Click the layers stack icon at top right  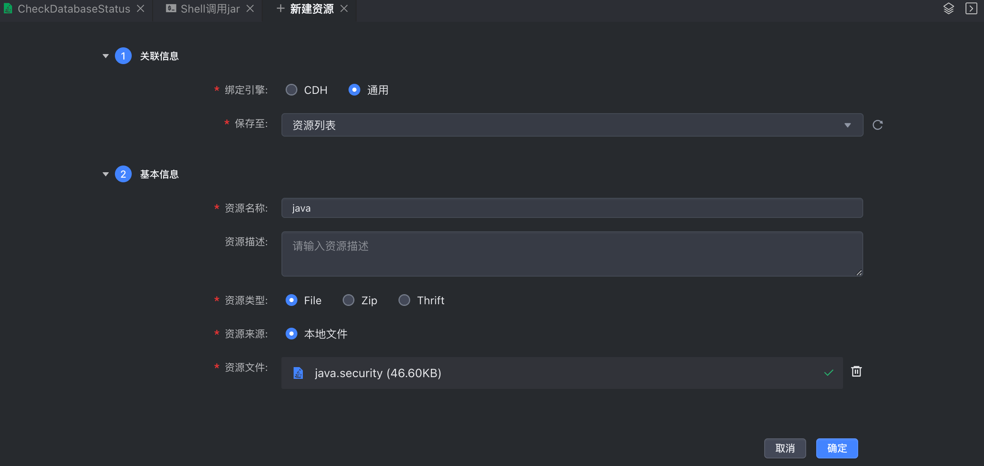coord(949,8)
